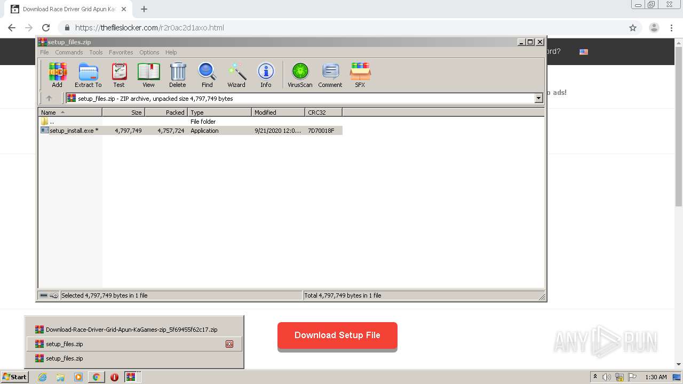Click the Delete trash icon

coord(178,75)
